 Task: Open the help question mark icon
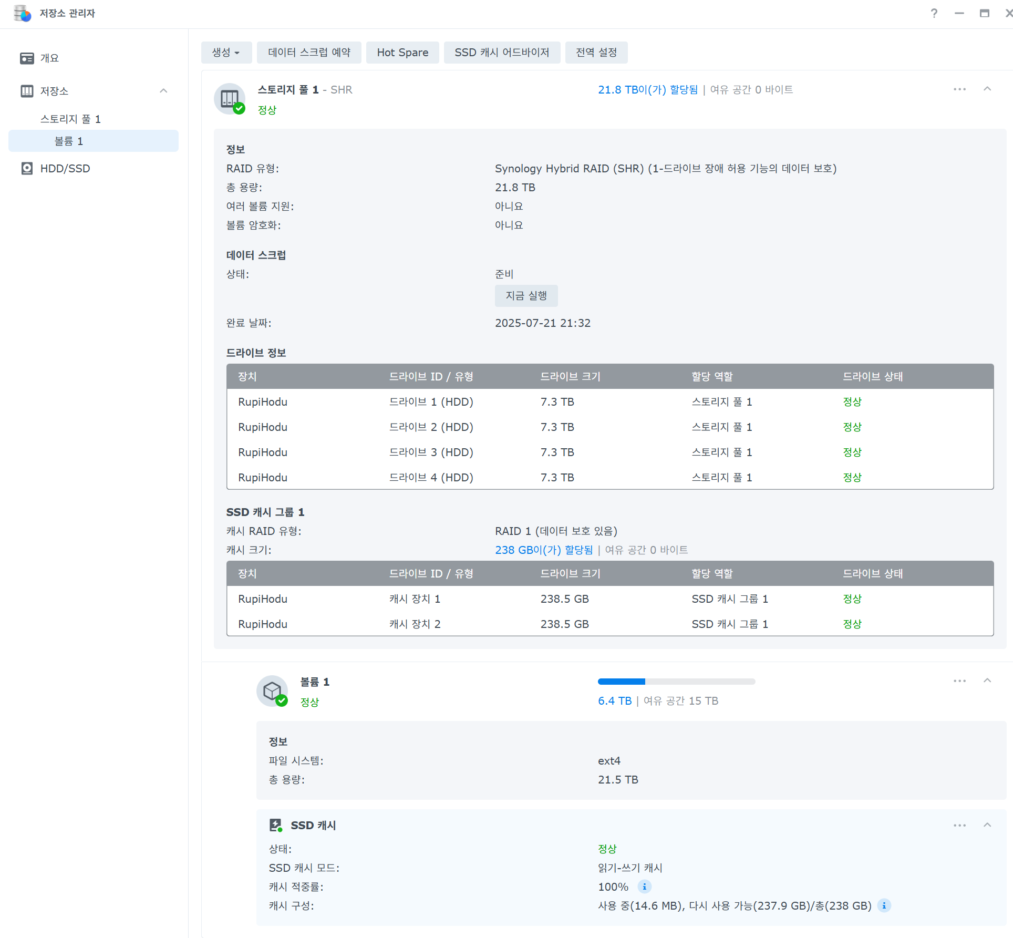934,13
